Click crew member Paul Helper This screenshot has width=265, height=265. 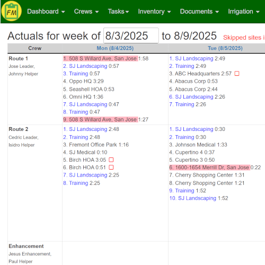tap(21, 261)
